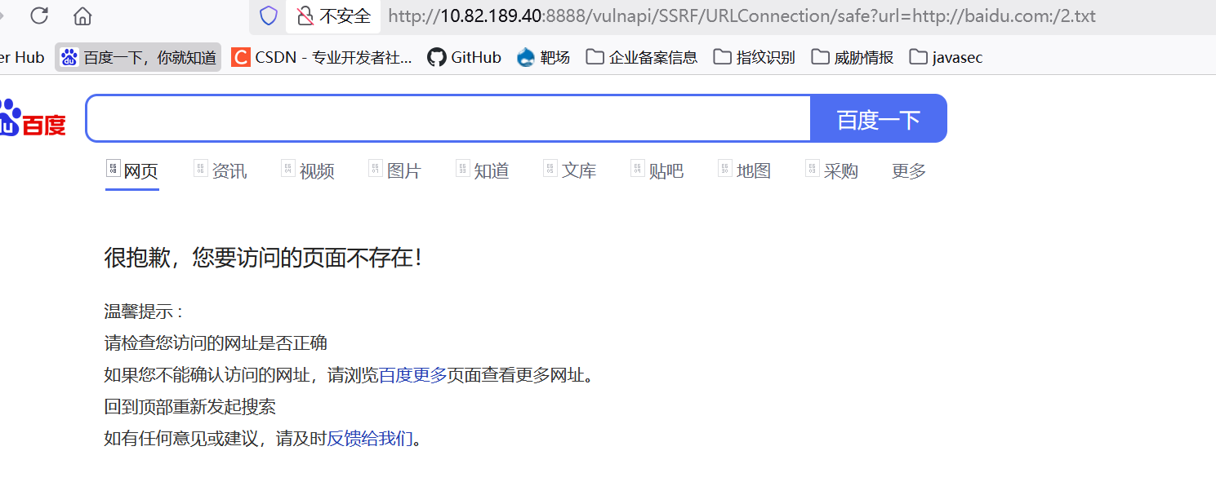Screen dimensions: 1216x495
Task: Open the CSDN bookmark
Action: [322, 57]
